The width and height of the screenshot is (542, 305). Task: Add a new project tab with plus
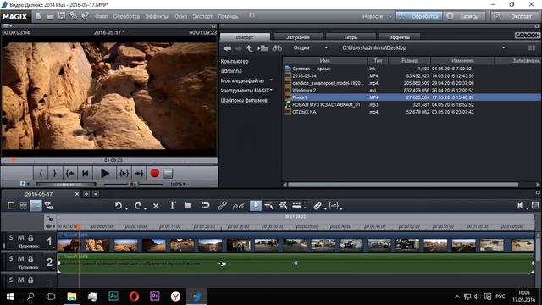(x=86, y=194)
